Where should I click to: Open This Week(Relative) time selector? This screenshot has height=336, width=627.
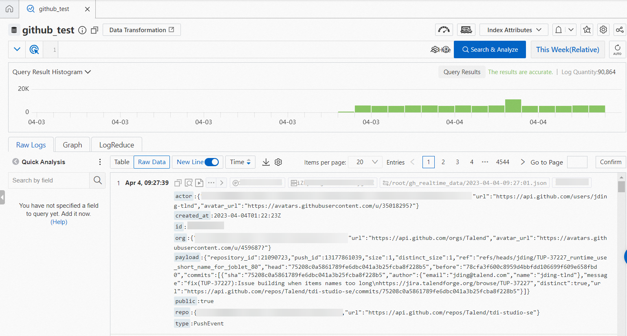click(x=568, y=50)
